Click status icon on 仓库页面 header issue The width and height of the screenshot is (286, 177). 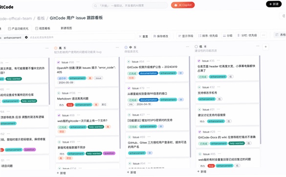coord(199,61)
